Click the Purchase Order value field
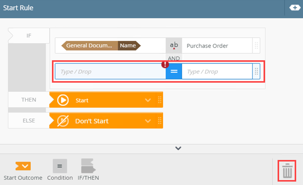Screen dimensions: 303x185 click(x=217, y=46)
